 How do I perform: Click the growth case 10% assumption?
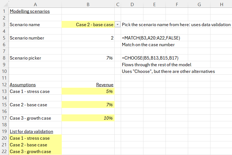point(88,118)
